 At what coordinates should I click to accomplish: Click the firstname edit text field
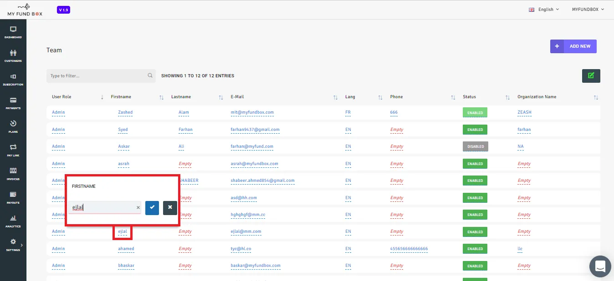[x=105, y=208]
